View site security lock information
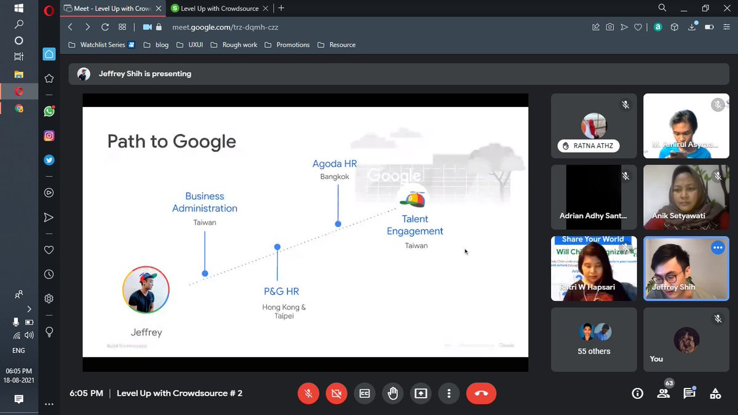This screenshot has height=415, width=738. pyautogui.click(x=159, y=27)
